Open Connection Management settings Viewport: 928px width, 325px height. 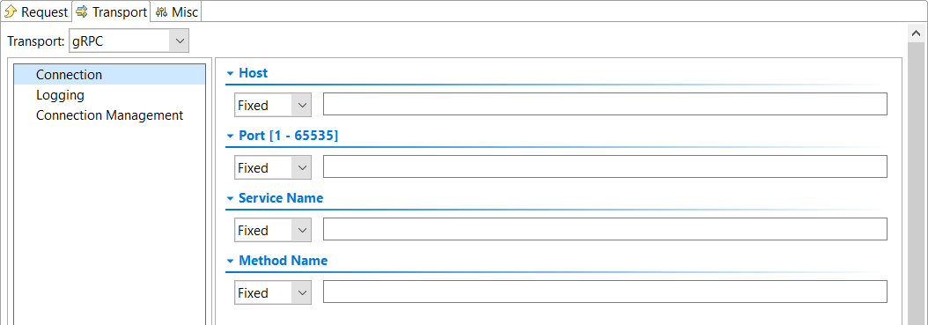click(x=109, y=114)
